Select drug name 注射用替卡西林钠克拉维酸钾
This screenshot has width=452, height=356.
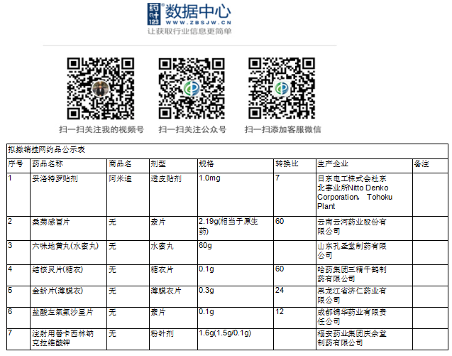pyautogui.click(x=63, y=338)
